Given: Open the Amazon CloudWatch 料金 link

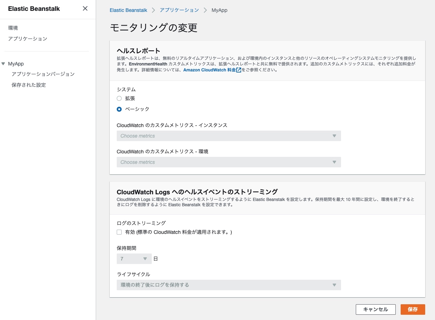Looking at the screenshot, I should (x=209, y=70).
